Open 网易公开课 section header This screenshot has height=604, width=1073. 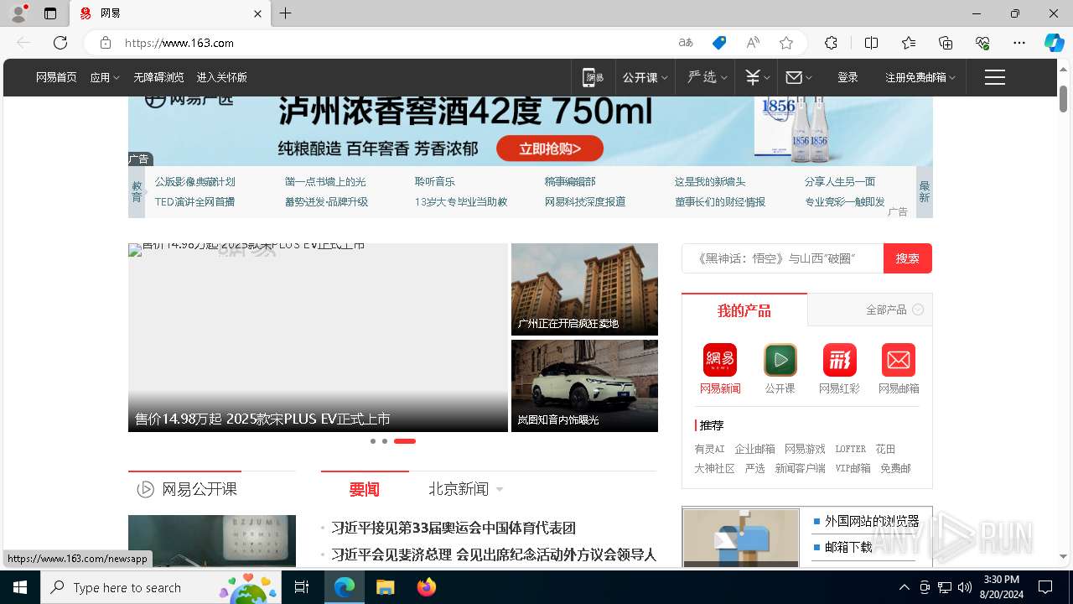[187, 488]
